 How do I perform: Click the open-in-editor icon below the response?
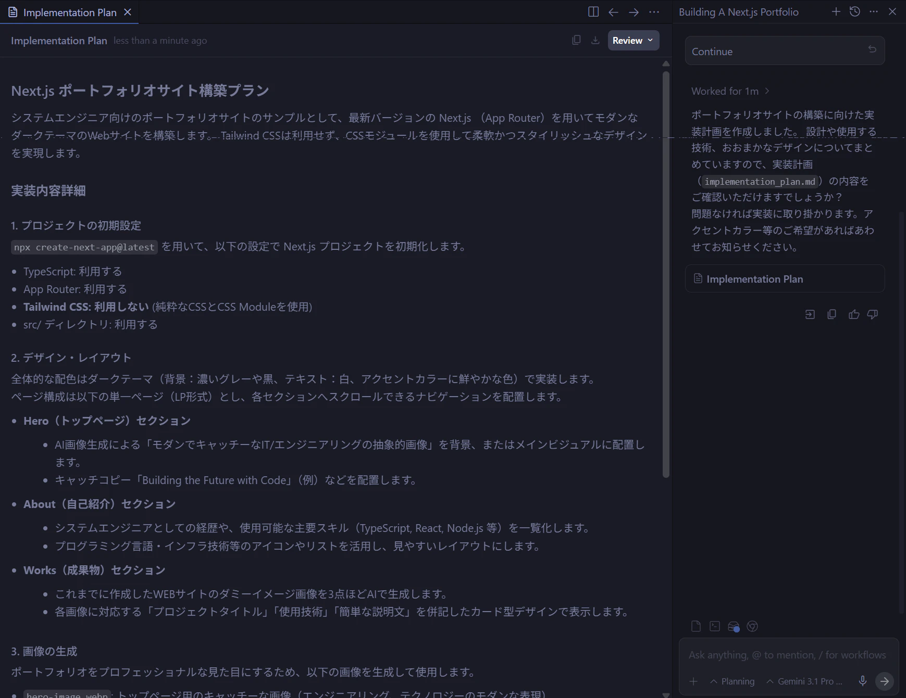pyautogui.click(x=810, y=314)
